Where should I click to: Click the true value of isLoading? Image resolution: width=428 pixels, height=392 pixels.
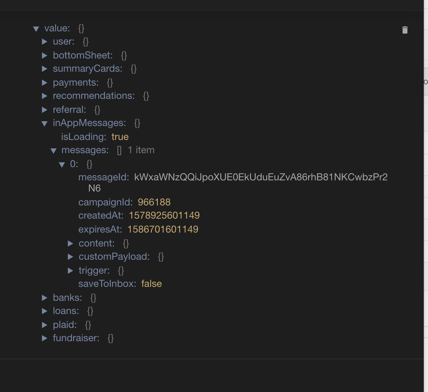(120, 137)
